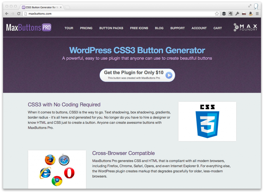Open the Amazon extension icon

pyautogui.click(x=251, y=14)
